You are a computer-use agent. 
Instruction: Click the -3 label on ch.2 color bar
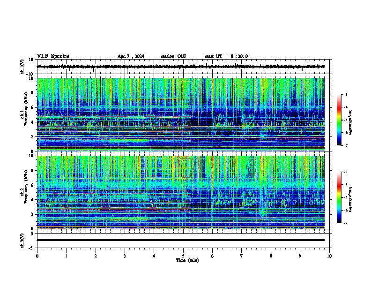pyautogui.click(x=346, y=172)
